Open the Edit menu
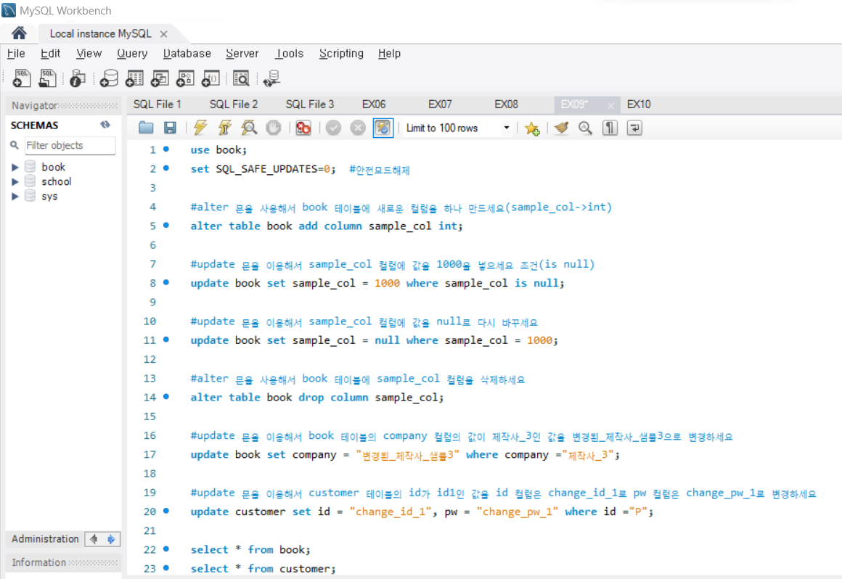This screenshot has width=842, height=579. tap(51, 53)
